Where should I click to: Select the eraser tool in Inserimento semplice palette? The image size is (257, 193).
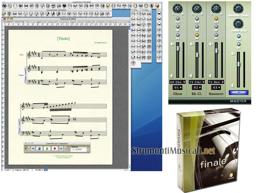click(4, 14)
